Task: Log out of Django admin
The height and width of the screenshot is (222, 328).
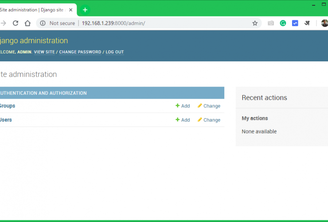Action: click(x=114, y=52)
